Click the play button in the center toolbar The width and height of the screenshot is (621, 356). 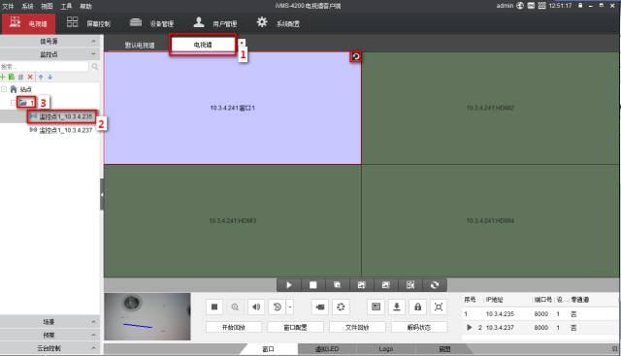coord(289,285)
